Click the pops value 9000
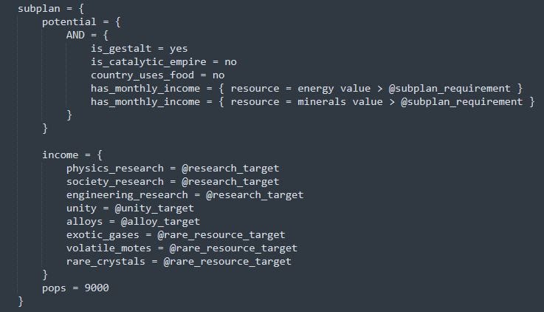The width and height of the screenshot is (544, 312). [x=97, y=288]
